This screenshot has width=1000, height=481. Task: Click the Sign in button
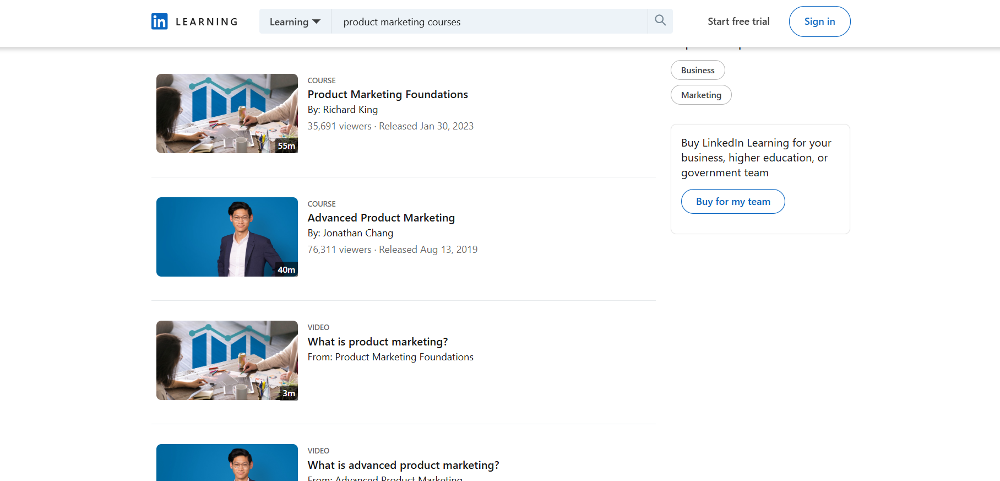(x=819, y=21)
